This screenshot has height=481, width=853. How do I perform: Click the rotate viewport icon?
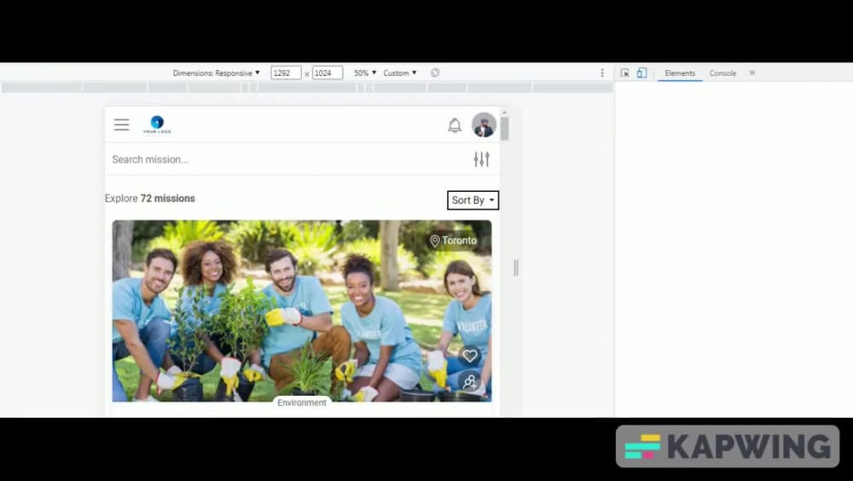(435, 72)
